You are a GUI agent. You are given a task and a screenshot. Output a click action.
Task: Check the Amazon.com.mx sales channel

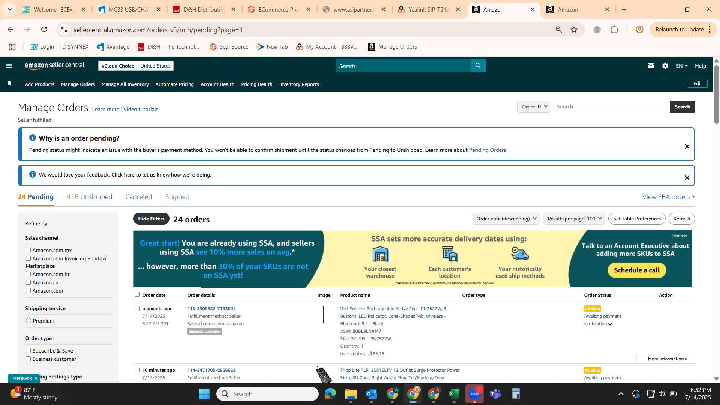click(28, 250)
